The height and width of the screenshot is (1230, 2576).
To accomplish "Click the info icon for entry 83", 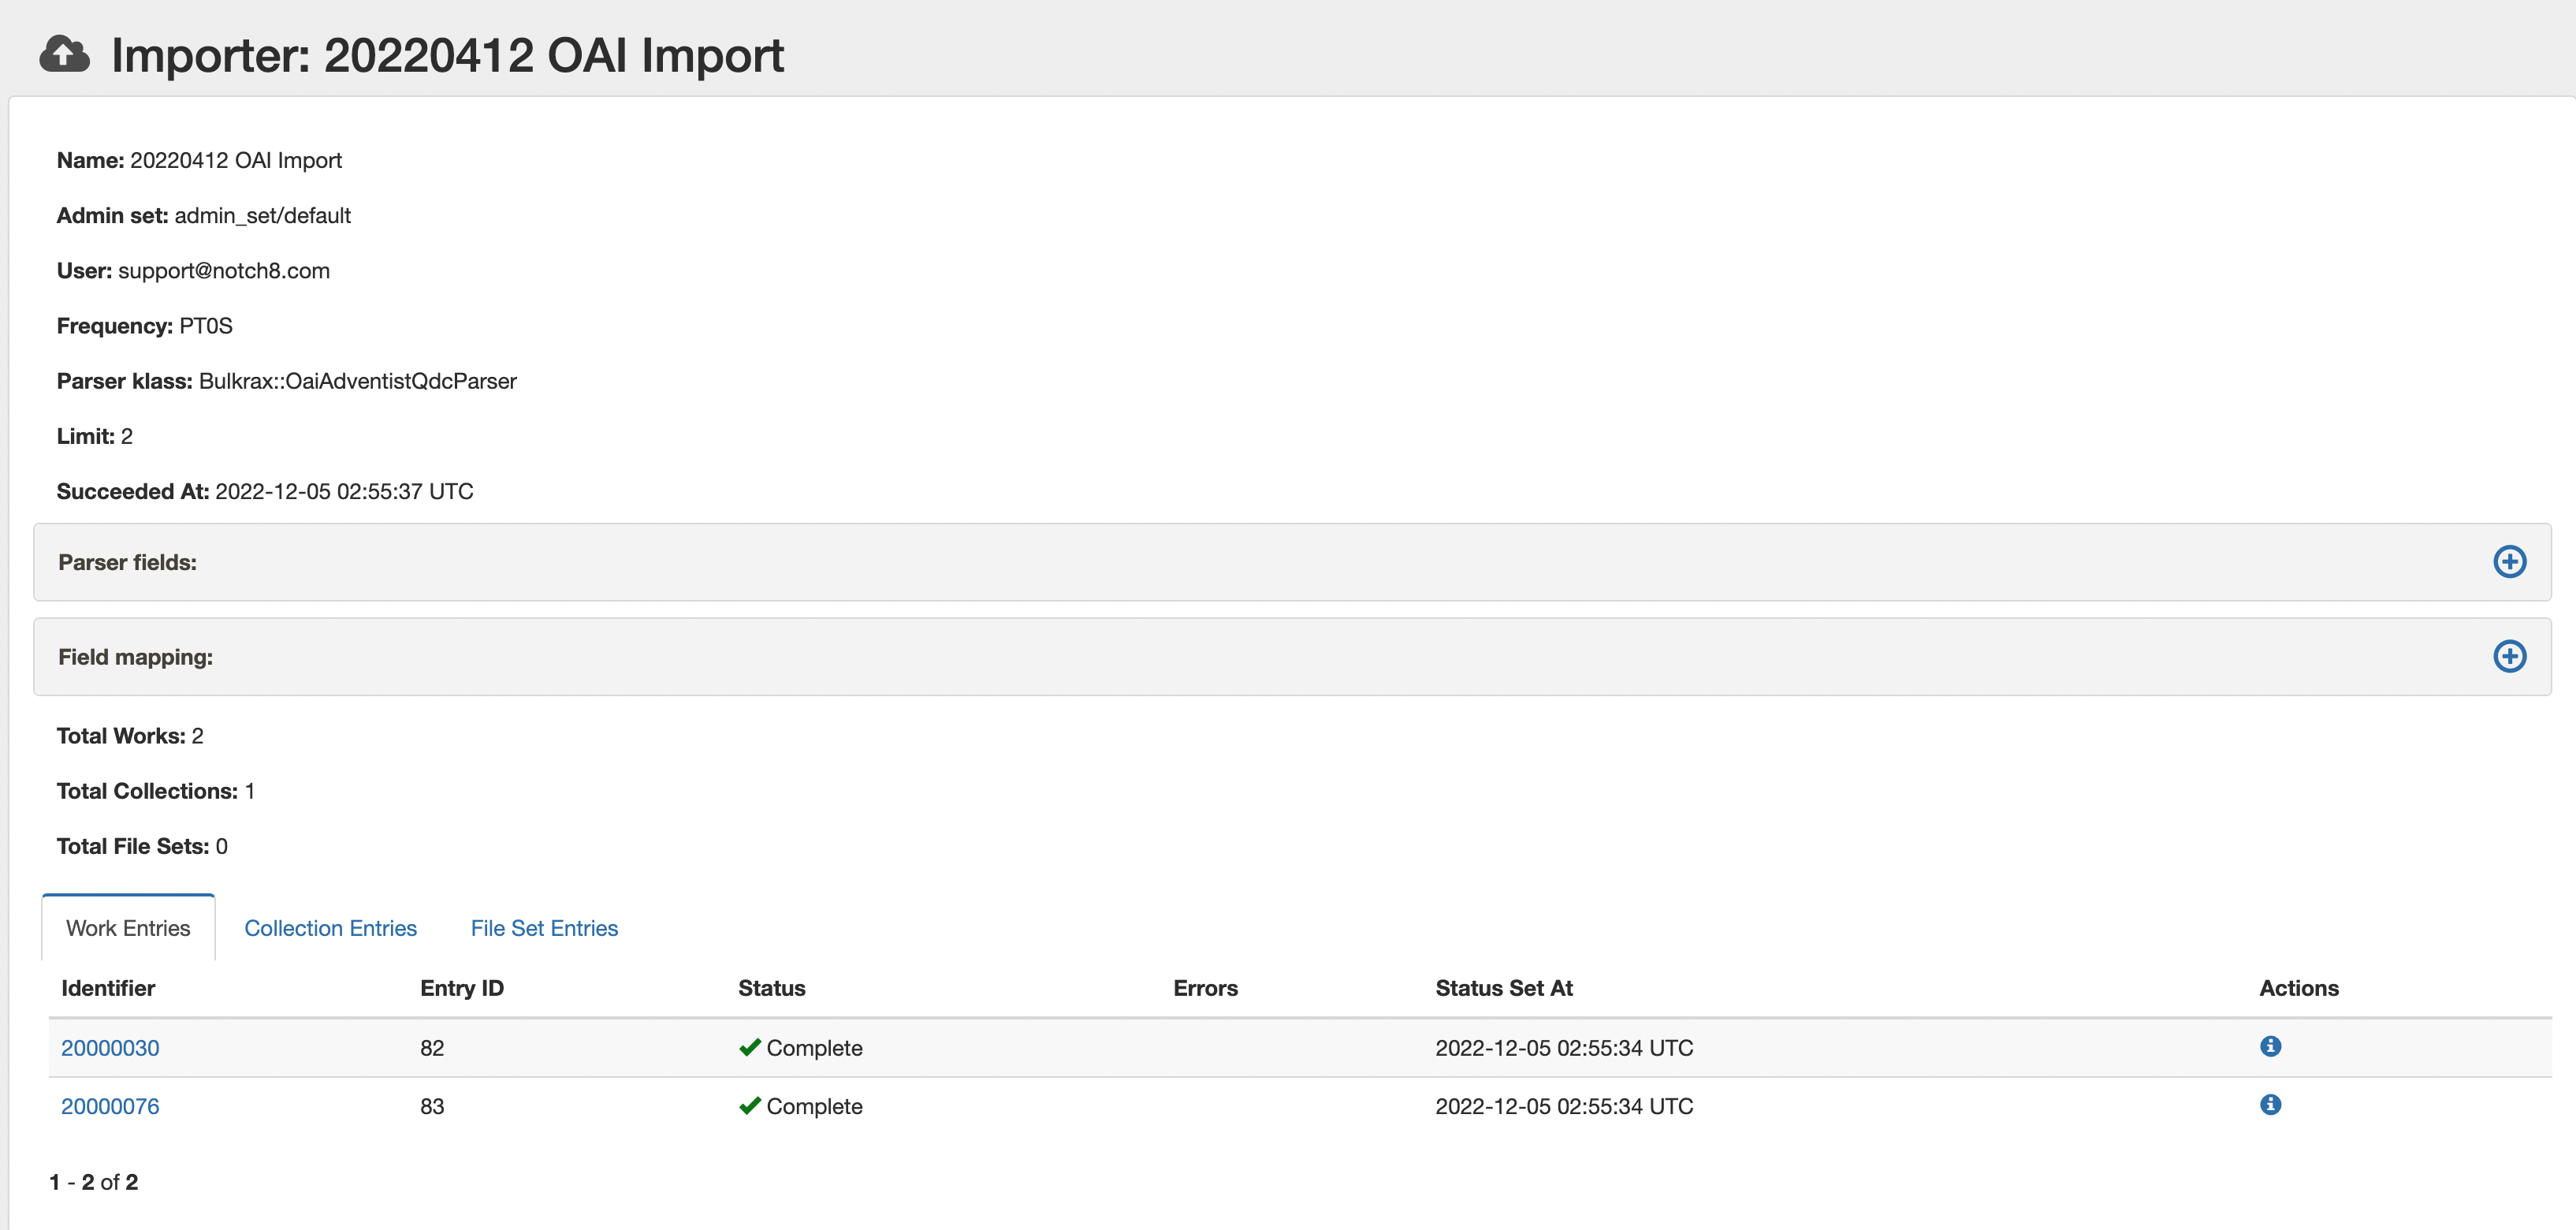I will (2271, 1105).
